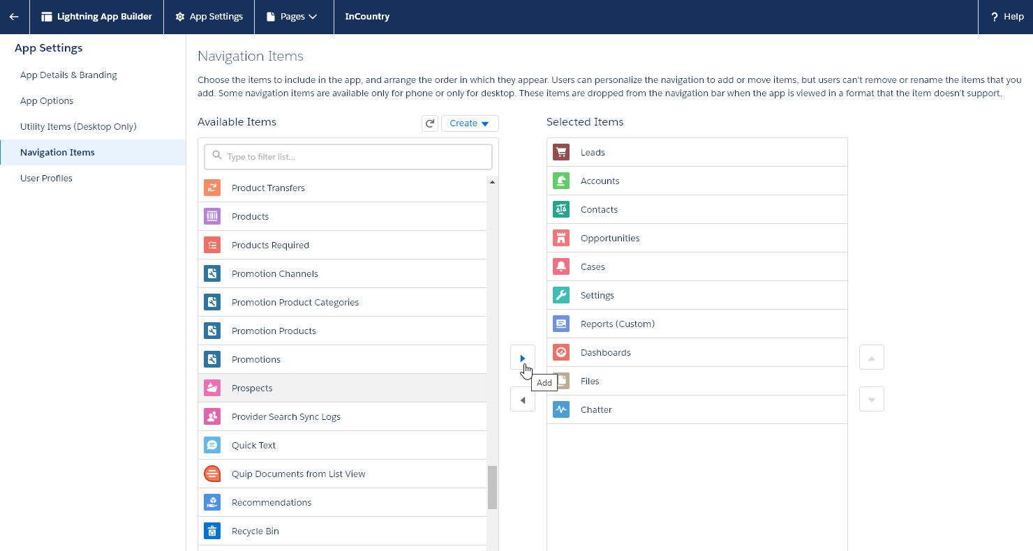Viewport: 1033px width, 551px height.
Task: Click the Accounts icon in Selected Items
Action: 561,181
